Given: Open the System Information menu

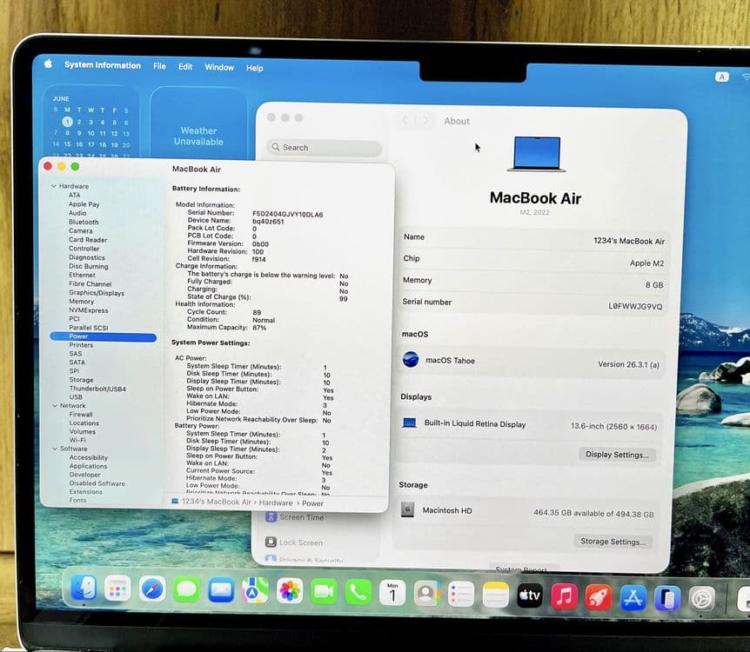Looking at the screenshot, I should 103,65.
